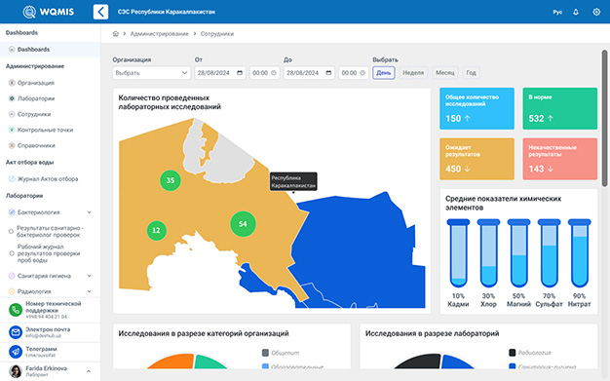Click the Журнал Актов отбора icon
The image size is (610, 381).
click(12, 178)
